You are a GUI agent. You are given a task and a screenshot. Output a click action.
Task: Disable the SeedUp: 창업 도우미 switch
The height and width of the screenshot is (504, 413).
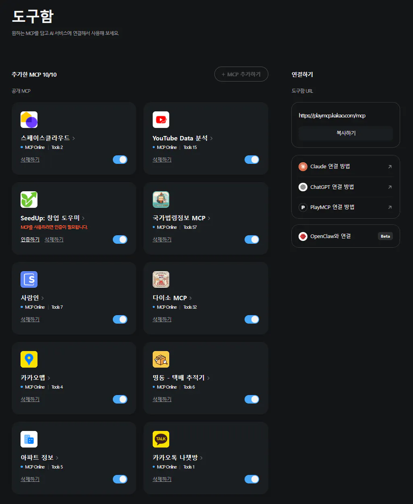120,239
